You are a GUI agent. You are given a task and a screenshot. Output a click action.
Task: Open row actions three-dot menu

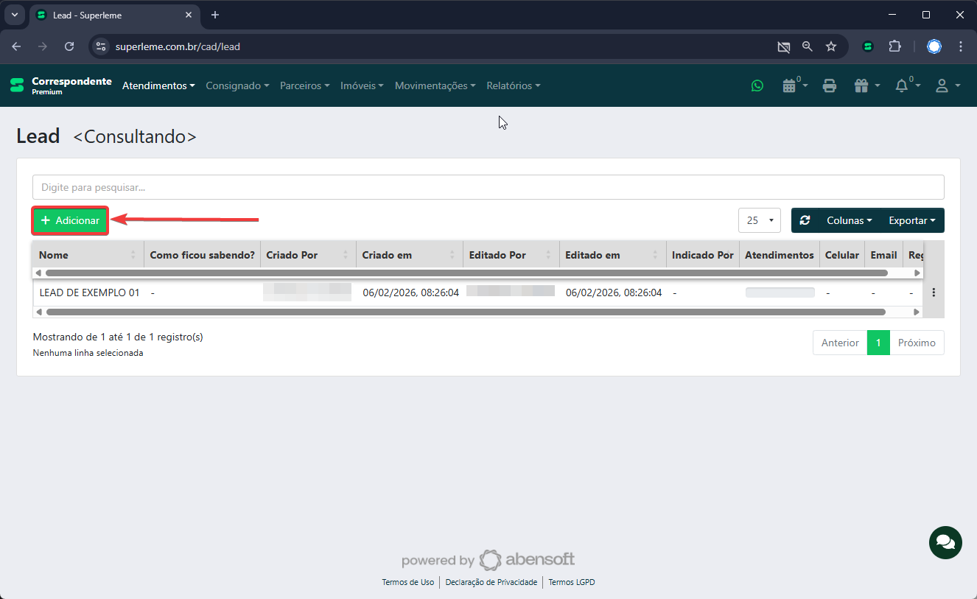pos(934,293)
